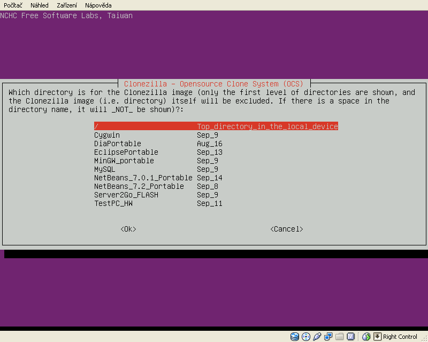
Task: Open the Počítač menu
Action: (13, 5)
